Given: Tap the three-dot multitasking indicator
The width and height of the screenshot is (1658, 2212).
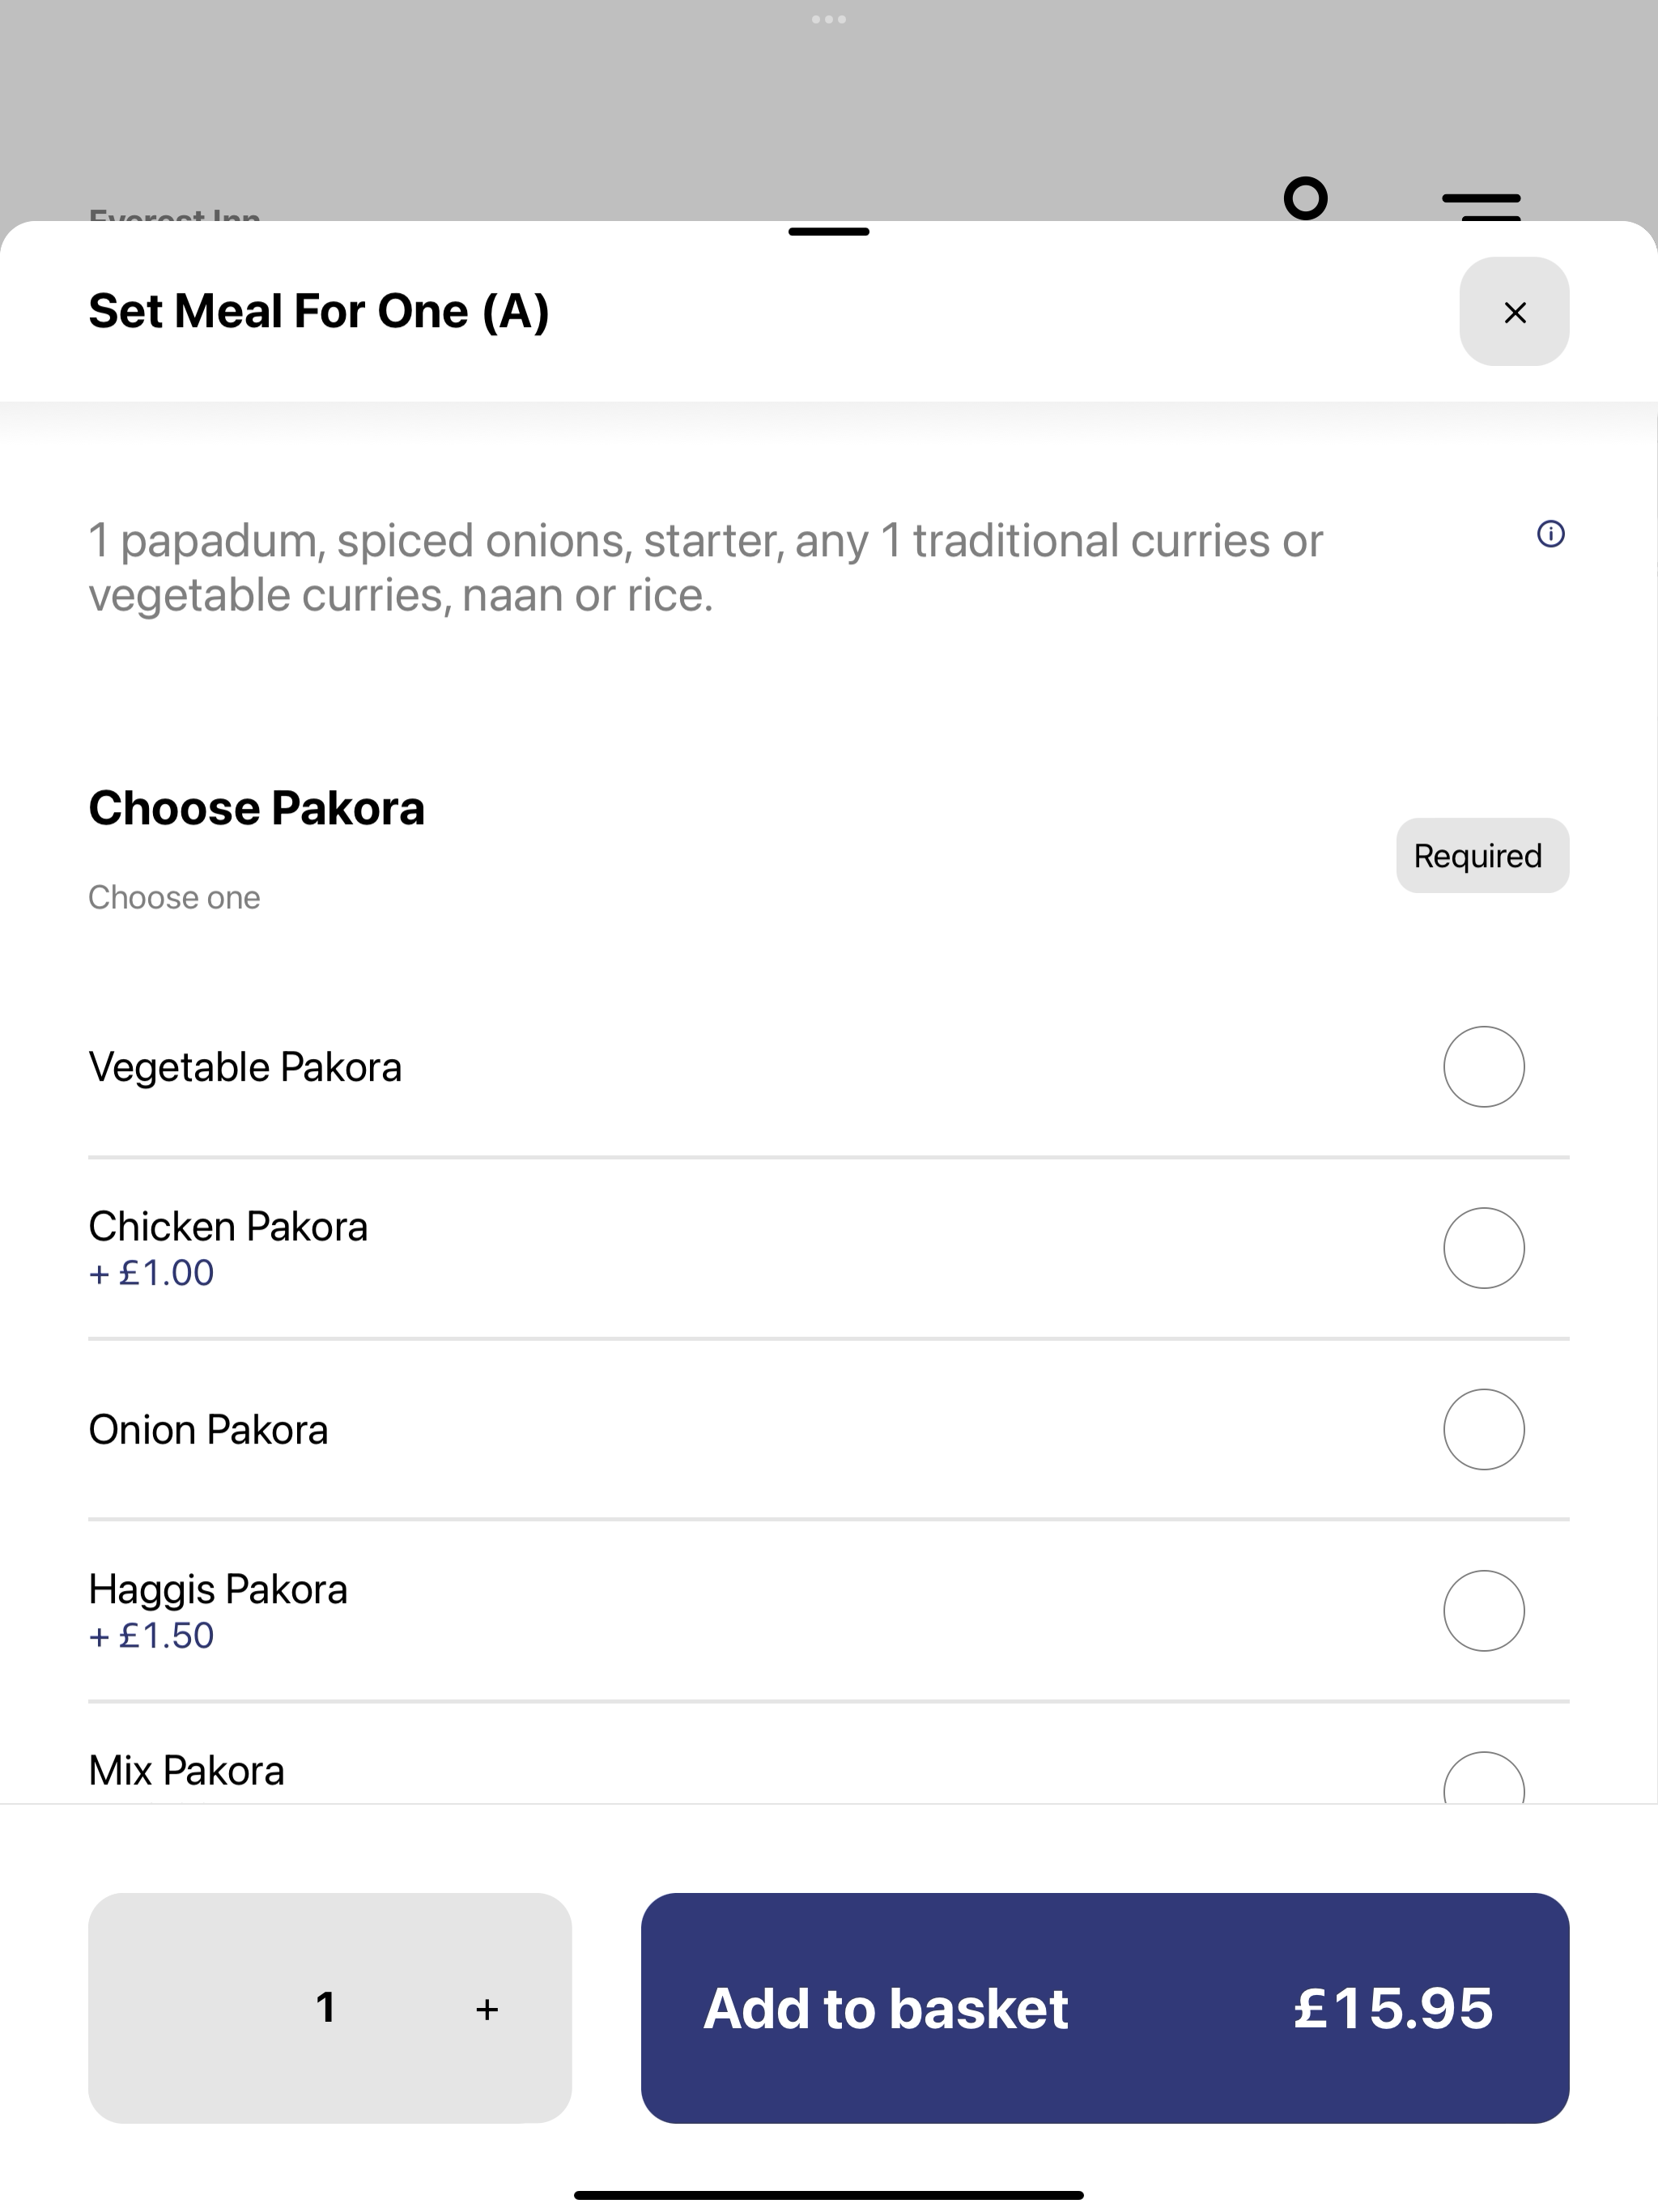Looking at the screenshot, I should click(x=828, y=19).
